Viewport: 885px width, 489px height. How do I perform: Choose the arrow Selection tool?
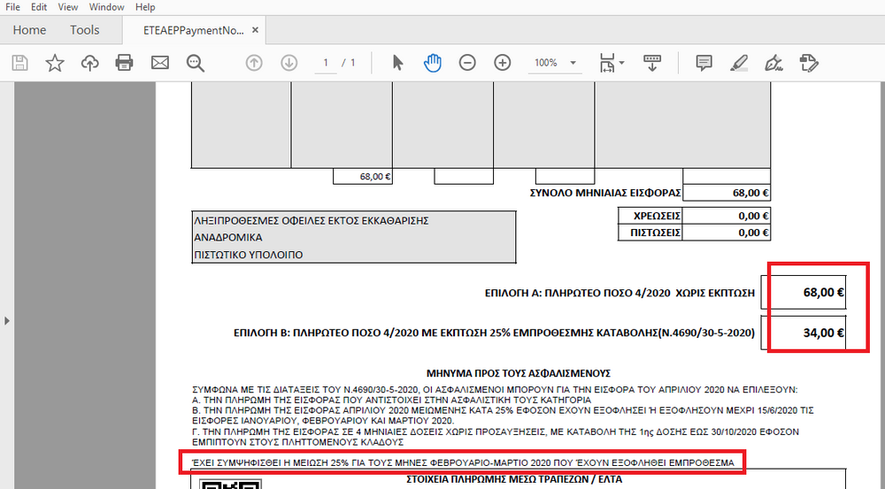397,63
